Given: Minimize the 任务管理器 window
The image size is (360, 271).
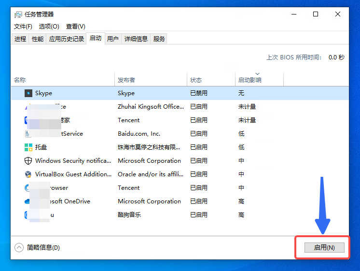Looking at the screenshot, I should coord(294,14).
